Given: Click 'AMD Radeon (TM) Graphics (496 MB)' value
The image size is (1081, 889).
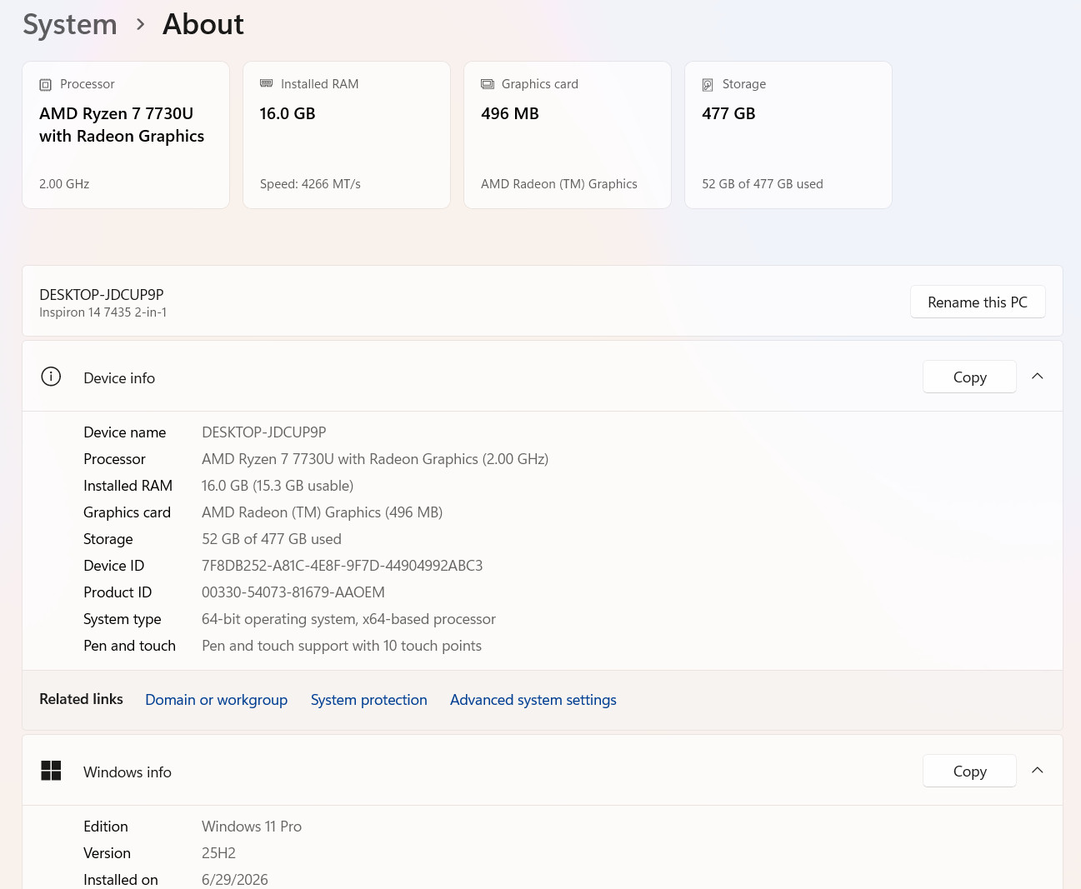Looking at the screenshot, I should [x=322, y=512].
